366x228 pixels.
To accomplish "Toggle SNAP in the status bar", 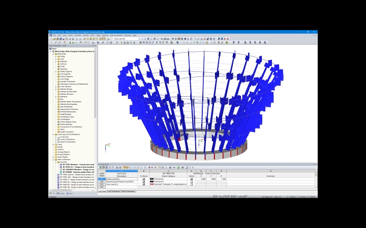I will coord(216,197).
